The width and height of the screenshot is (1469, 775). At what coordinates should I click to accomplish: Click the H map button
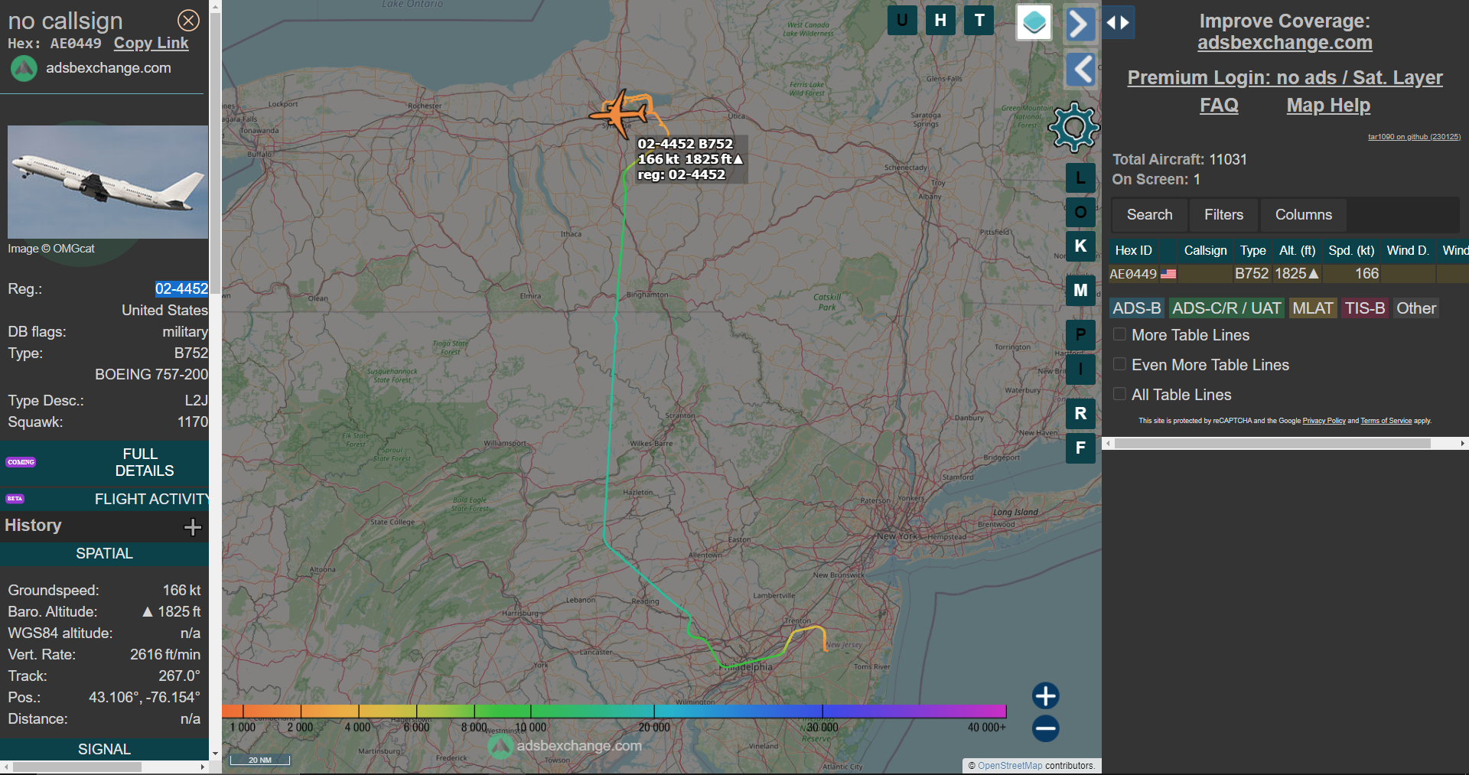[x=940, y=20]
